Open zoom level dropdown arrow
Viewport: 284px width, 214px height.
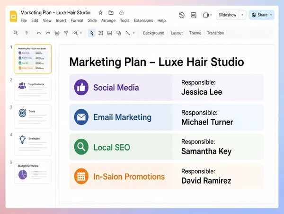pyautogui.click(x=81, y=33)
